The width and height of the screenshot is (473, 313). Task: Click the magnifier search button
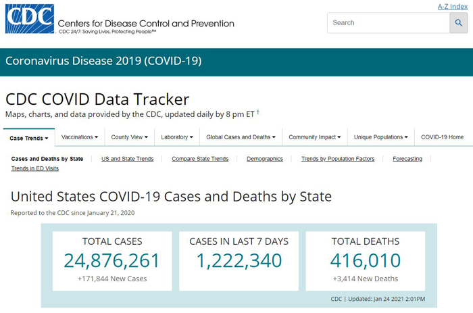[459, 22]
